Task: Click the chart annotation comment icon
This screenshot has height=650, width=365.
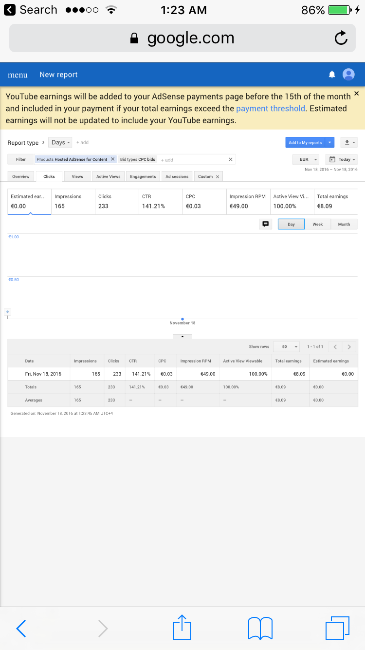Action: (266, 224)
